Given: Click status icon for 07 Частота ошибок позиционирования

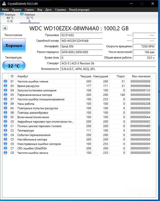Looking at the screenshot, I should (5, 99).
